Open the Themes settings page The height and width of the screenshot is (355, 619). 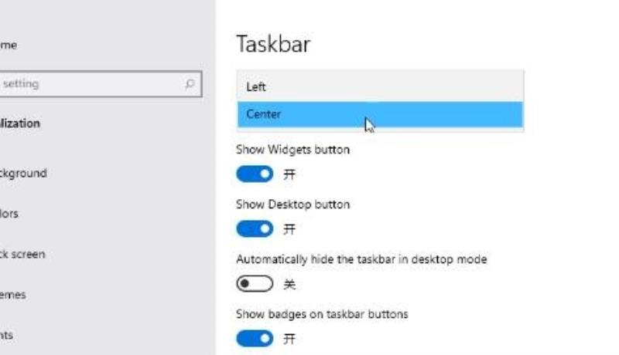pyautogui.click(x=13, y=295)
